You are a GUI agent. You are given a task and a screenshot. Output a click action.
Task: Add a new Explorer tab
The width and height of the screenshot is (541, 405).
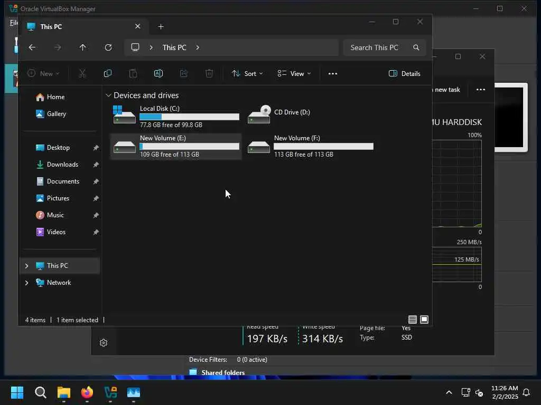(161, 26)
